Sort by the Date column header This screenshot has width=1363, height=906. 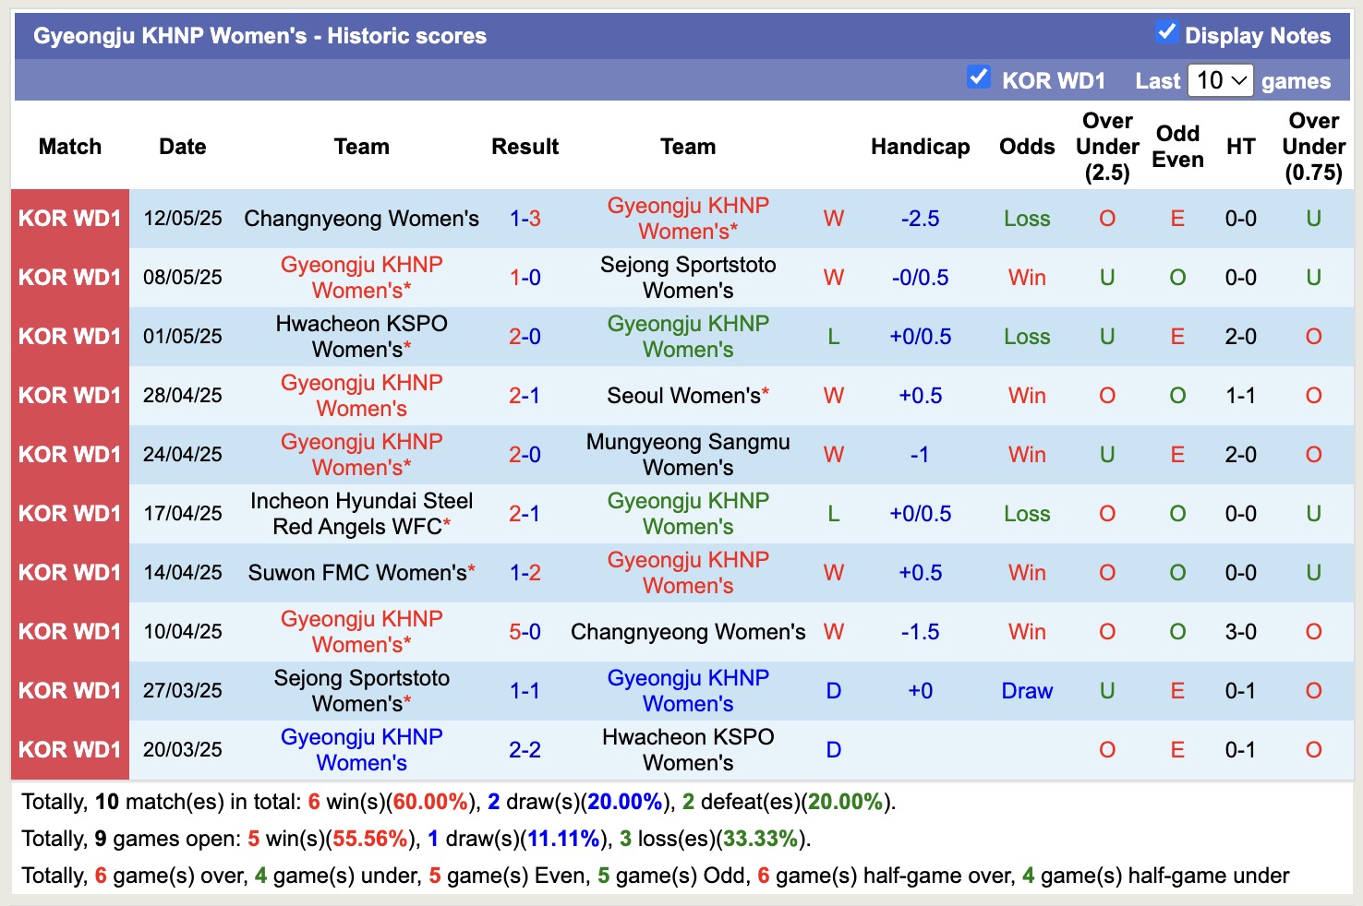click(182, 147)
